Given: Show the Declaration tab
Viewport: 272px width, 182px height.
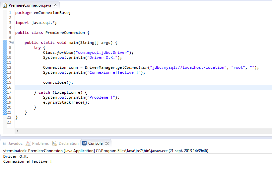Looking at the screenshot, I should 68,143.
